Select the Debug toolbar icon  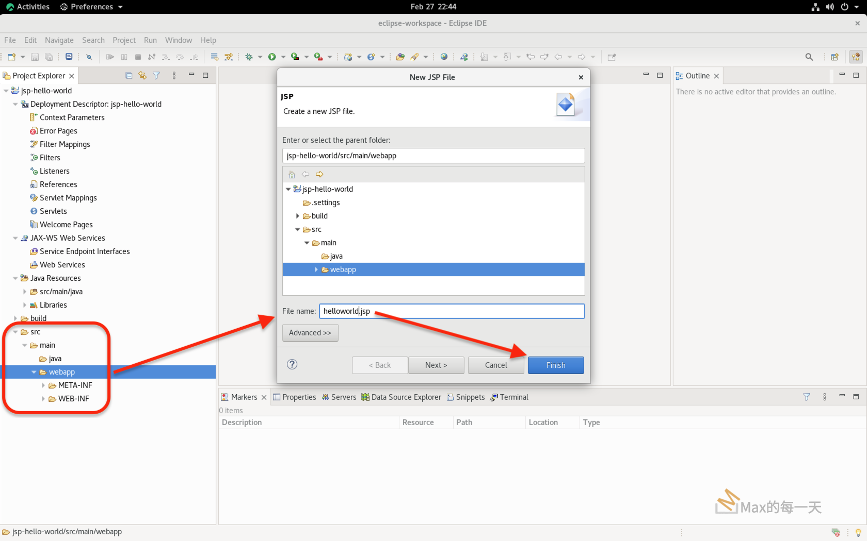click(250, 57)
